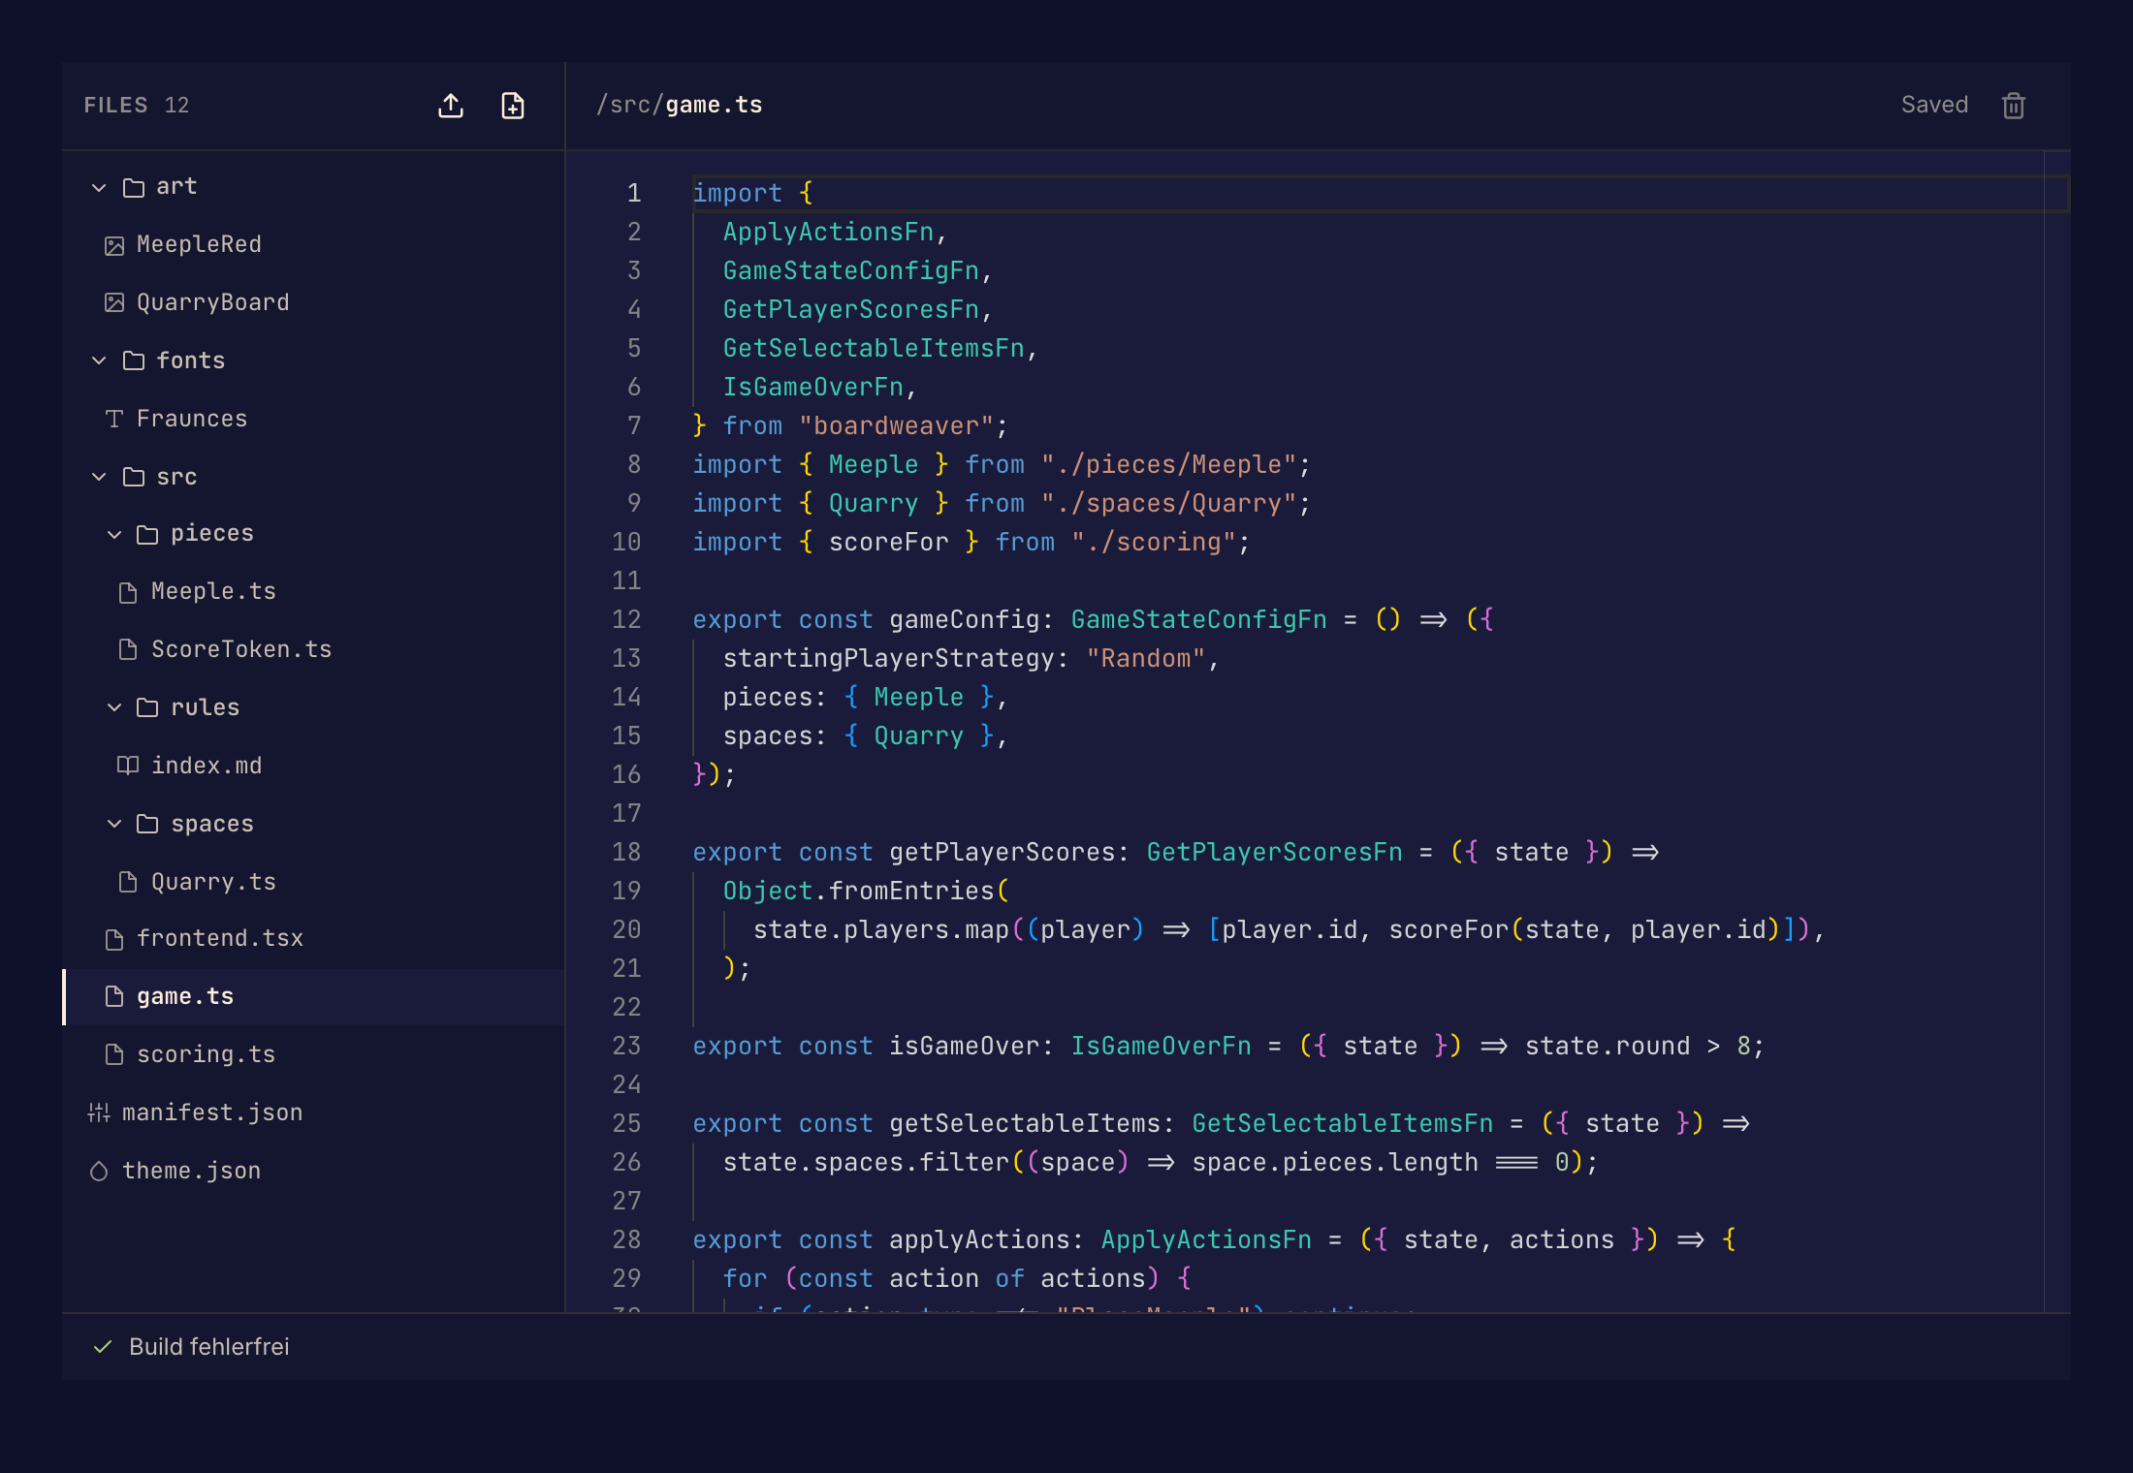The width and height of the screenshot is (2133, 1473).
Task: Collapse the art folder chevron
Action: pyautogui.click(x=99, y=187)
